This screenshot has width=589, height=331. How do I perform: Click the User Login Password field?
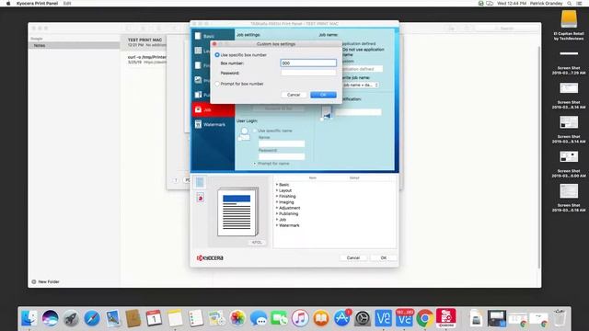282,156
